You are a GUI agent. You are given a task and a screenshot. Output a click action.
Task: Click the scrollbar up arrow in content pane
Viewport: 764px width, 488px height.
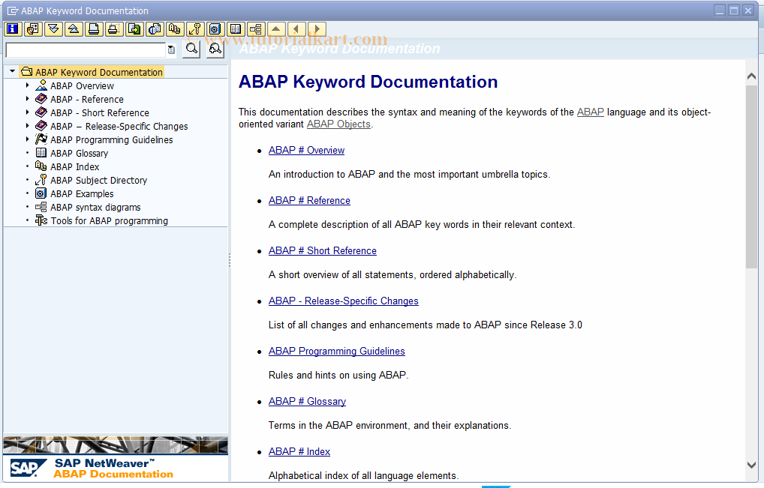click(751, 76)
